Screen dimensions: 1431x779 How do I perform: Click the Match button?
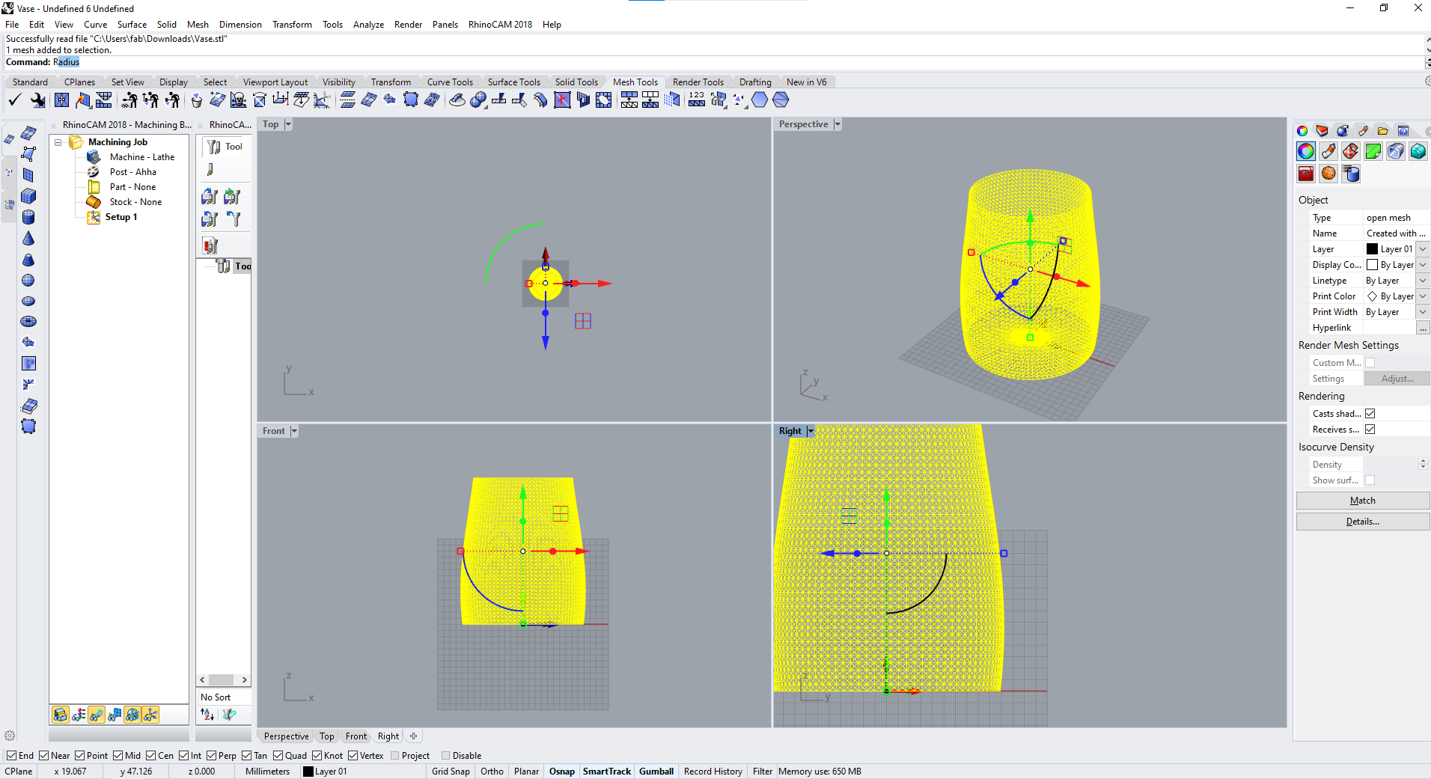(x=1362, y=501)
